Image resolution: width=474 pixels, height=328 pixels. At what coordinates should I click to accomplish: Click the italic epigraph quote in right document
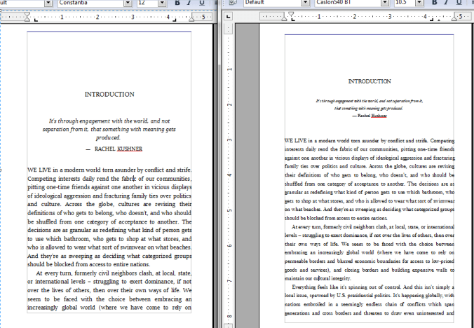pyautogui.click(x=369, y=104)
